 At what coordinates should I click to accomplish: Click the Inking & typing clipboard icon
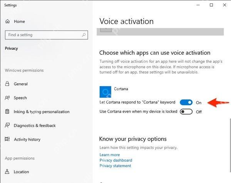tap(7, 111)
